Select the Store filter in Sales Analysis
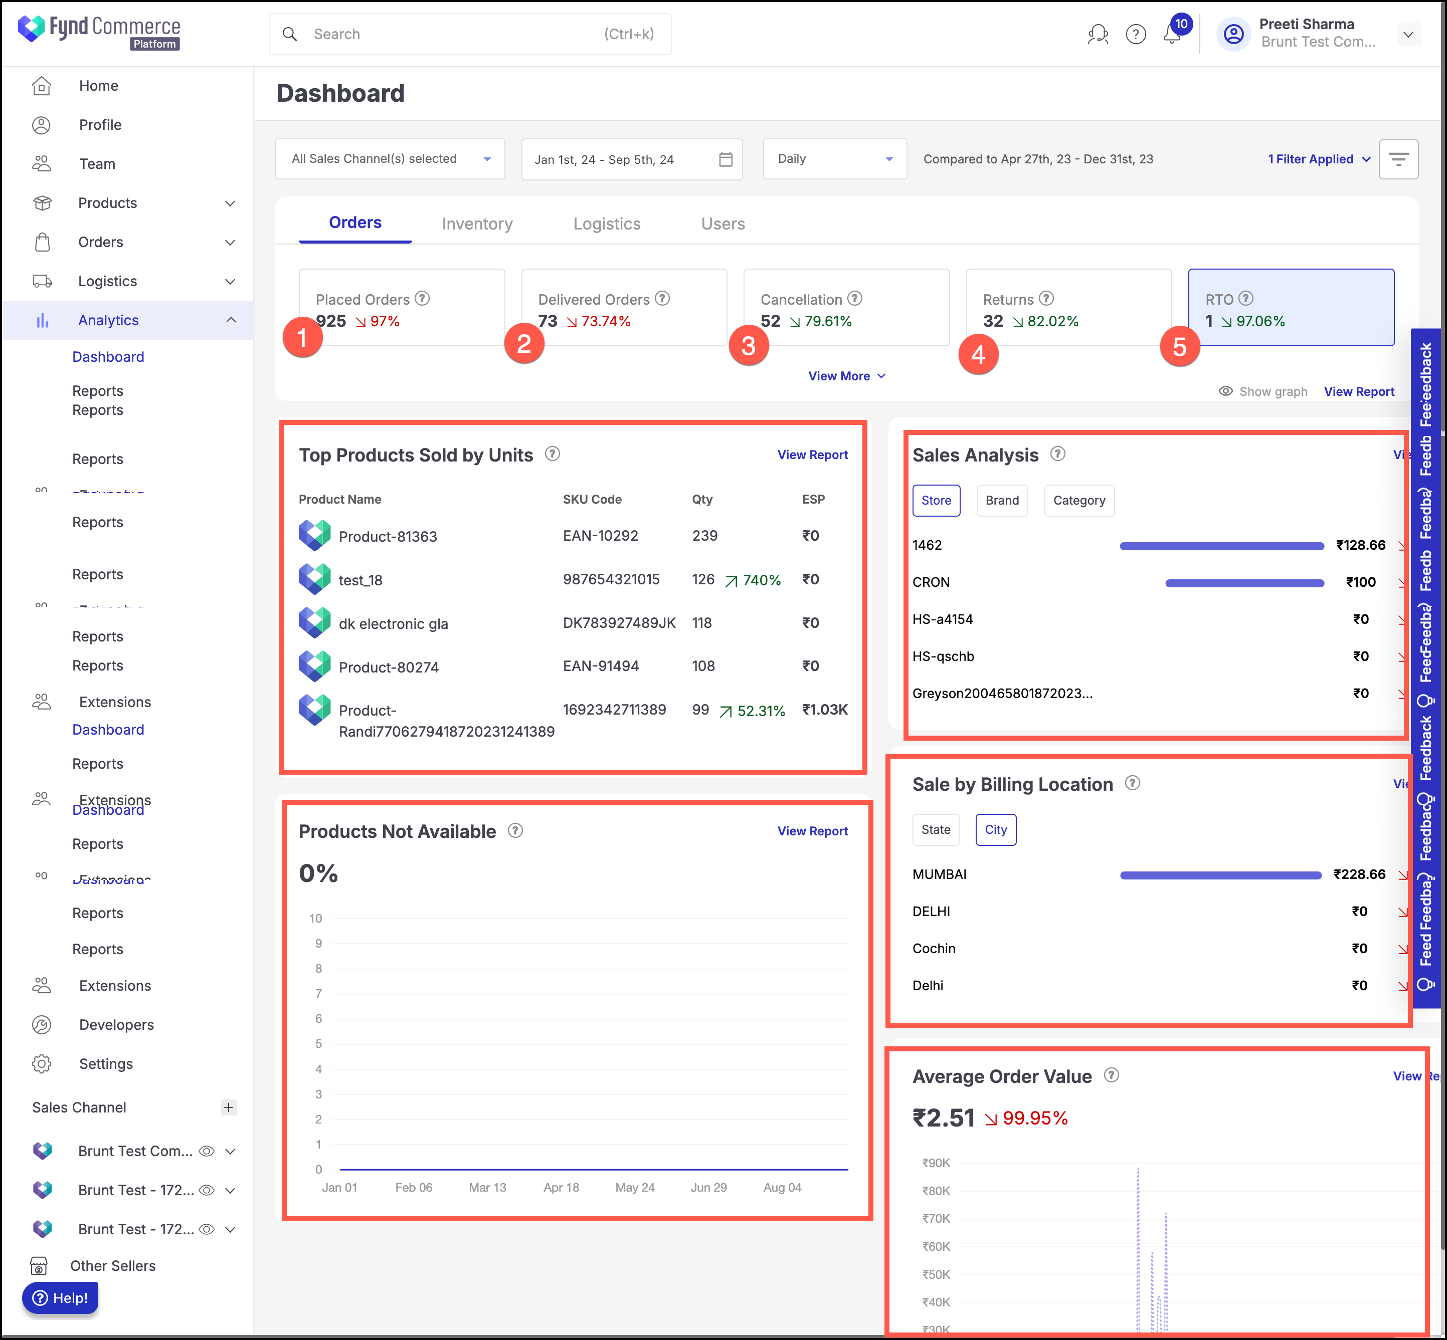 (x=937, y=500)
